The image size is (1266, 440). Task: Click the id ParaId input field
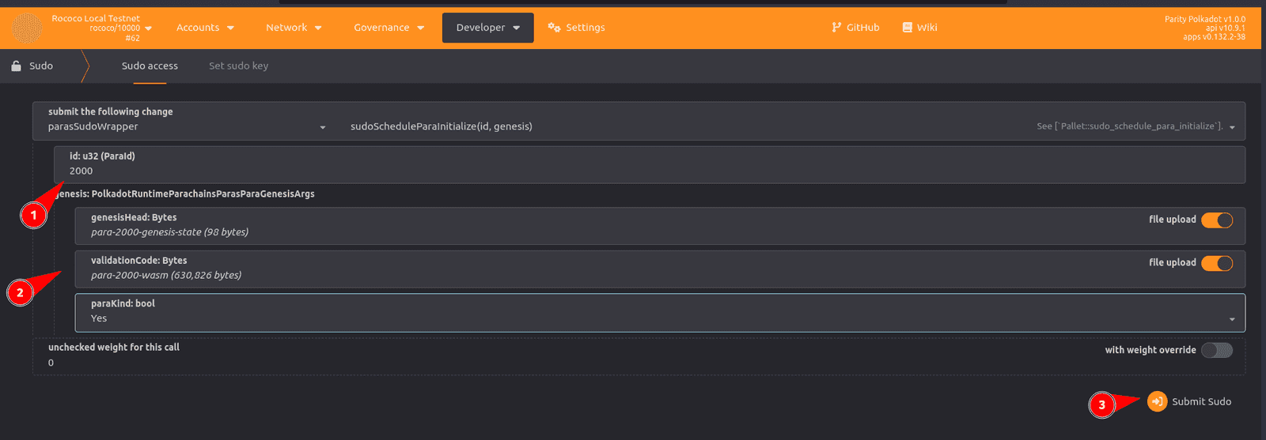(x=650, y=165)
